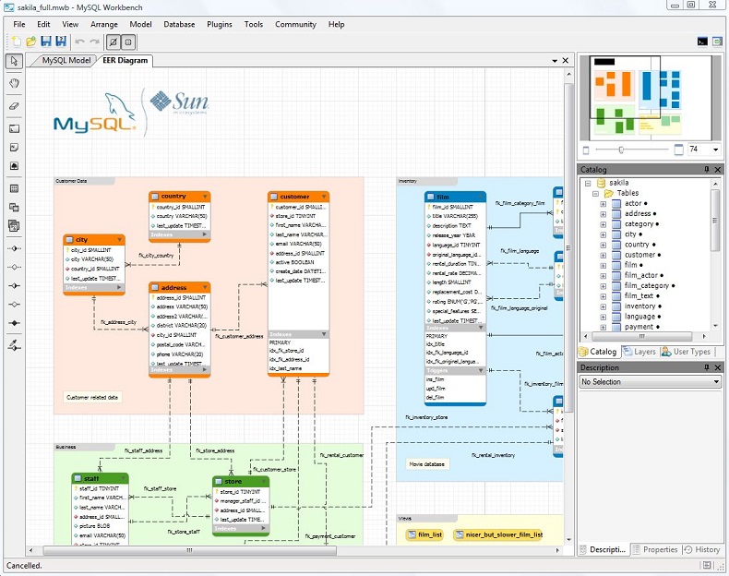Select the store table header
This screenshot has width=729, height=576.
(x=241, y=481)
